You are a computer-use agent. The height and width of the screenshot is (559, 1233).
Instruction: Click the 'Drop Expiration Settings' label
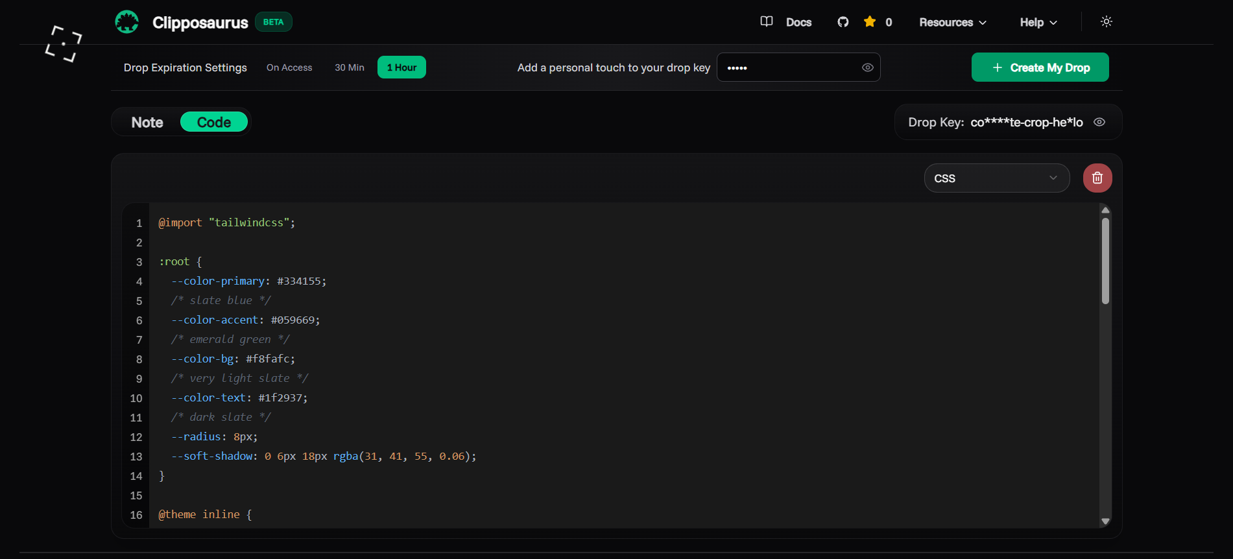pyautogui.click(x=186, y=67)
